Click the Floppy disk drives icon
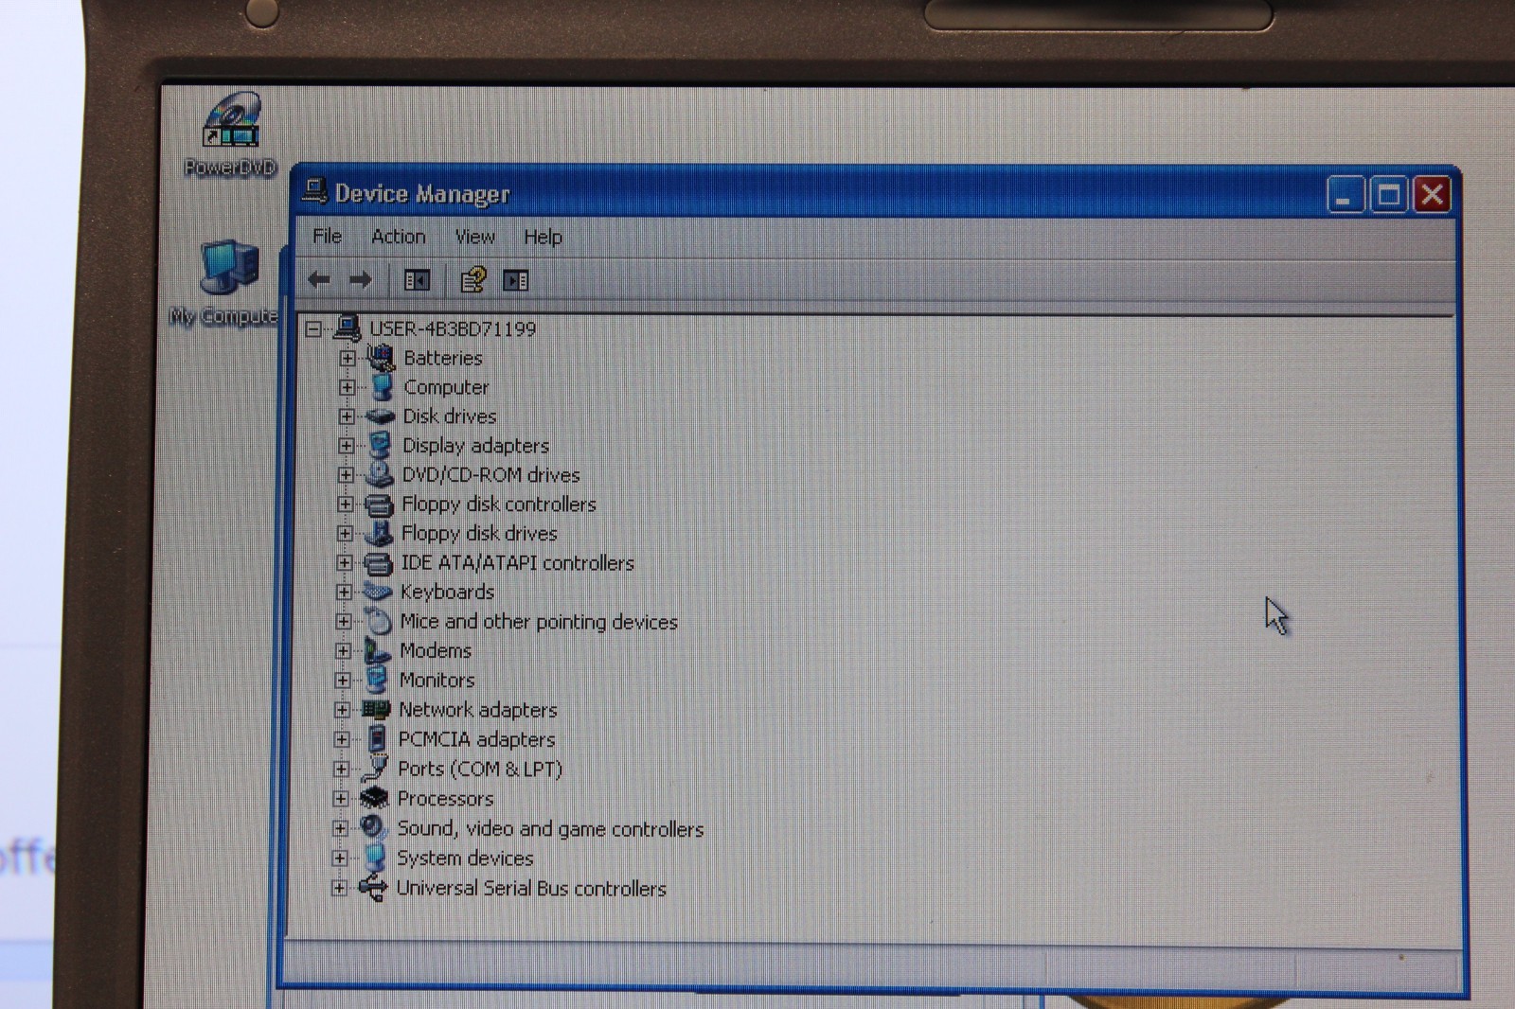The image size is (1515, 1009). [379, 533]
